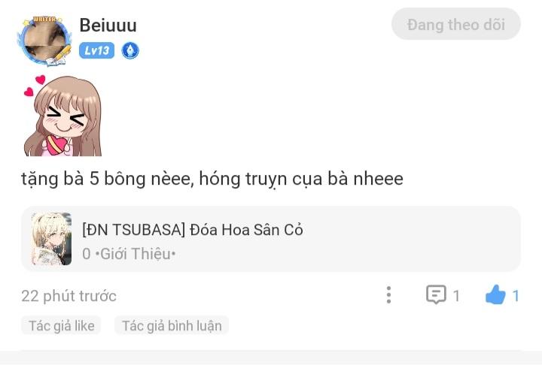Screen dimensions: 542x365
Task: Click the 22 phút trước timestamp
Action: click(69, 296)
